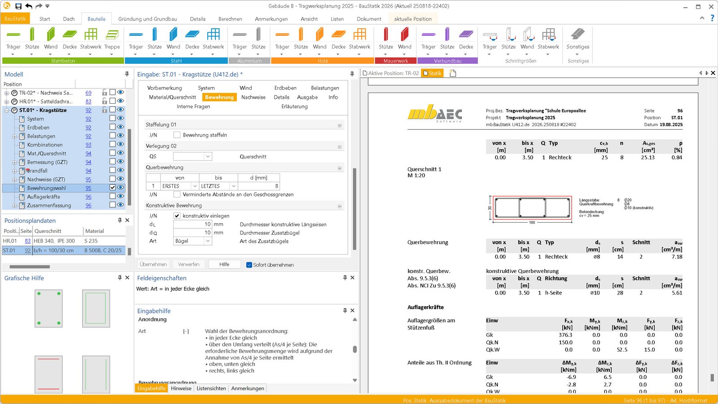Select the Verbundbau Träger icon
This screenshot has height=404, width=718.
[428, 35]
